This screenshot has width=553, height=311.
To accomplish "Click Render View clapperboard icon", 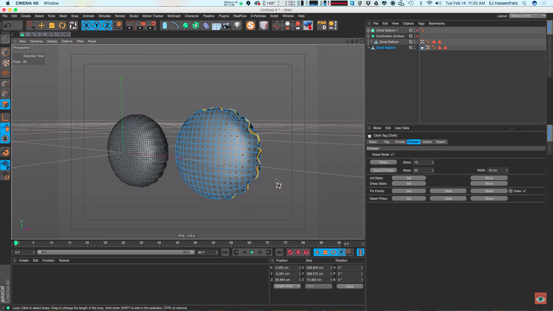I will [130, 26].
